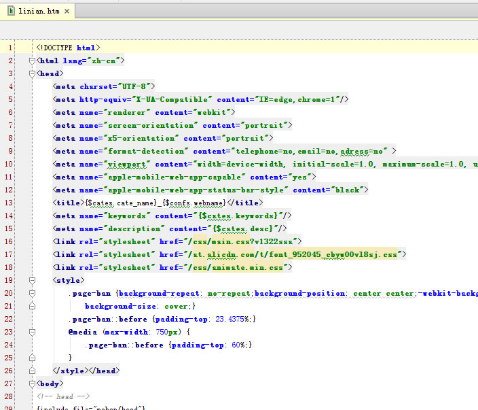This screenshot has height=410, width=478.
Task: Click line number 13 in the gutter
Action: tap(9, 203)
